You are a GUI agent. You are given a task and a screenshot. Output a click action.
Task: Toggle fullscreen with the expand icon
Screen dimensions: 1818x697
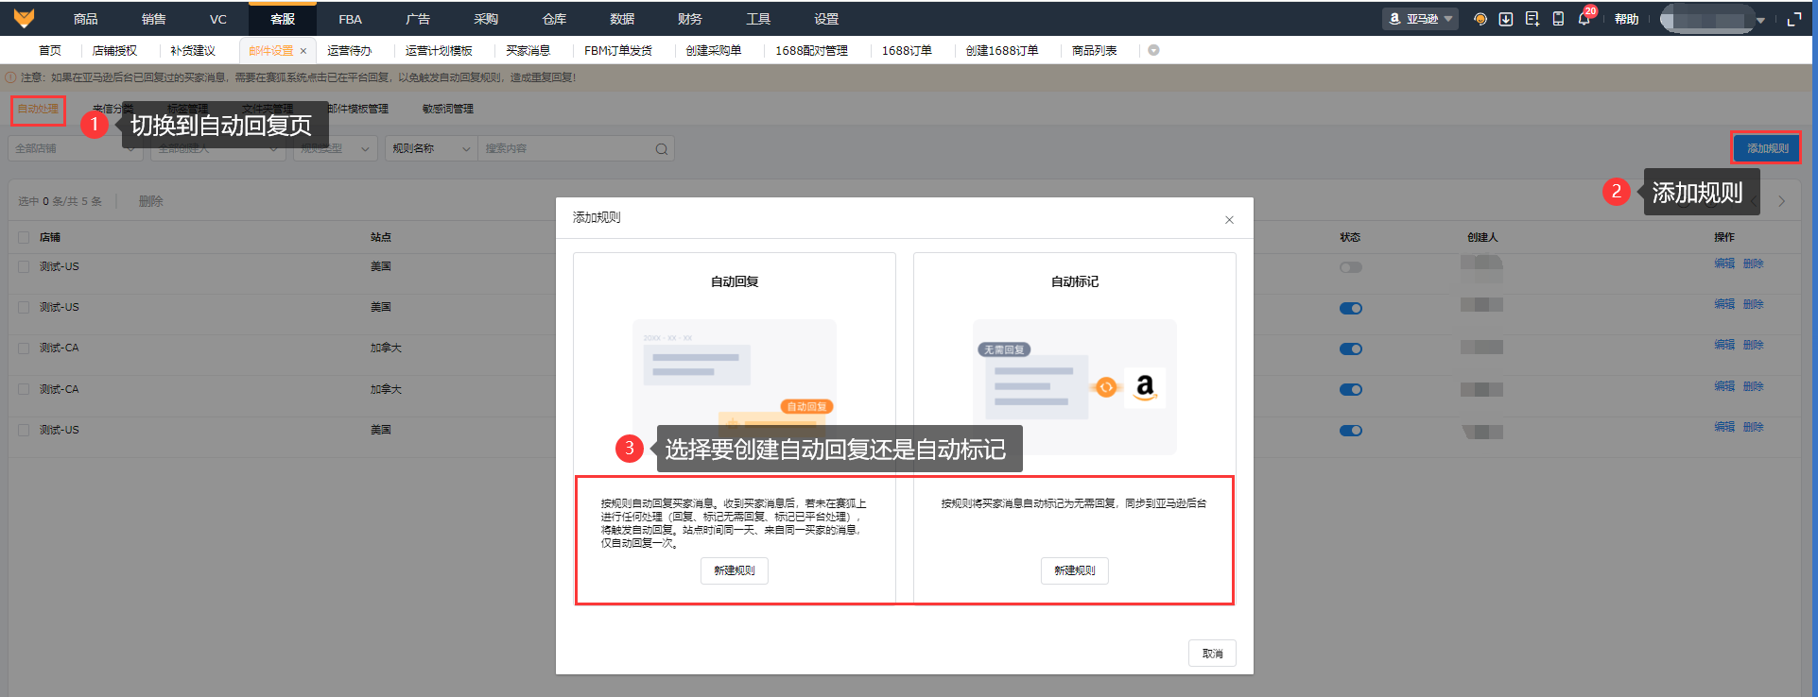(1794, 19)
